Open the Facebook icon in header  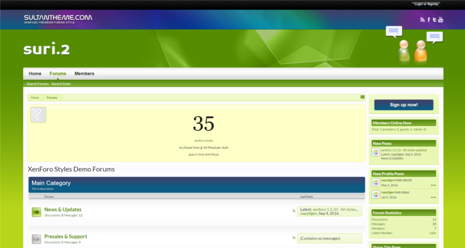pyautogui.click(x=429, y=19)
